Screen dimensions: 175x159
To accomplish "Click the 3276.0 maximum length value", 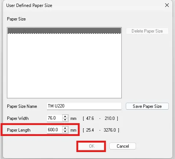I will coord(110,130).
